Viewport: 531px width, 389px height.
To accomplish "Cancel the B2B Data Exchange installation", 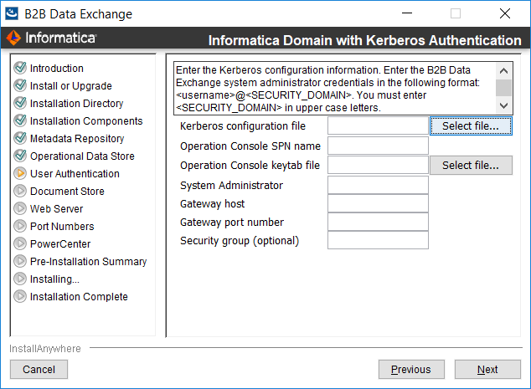I will pos(39,370).
